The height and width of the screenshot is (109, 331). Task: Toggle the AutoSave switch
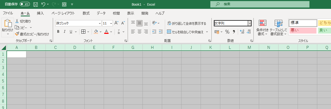pyautogui.click(x=25, y=4)
